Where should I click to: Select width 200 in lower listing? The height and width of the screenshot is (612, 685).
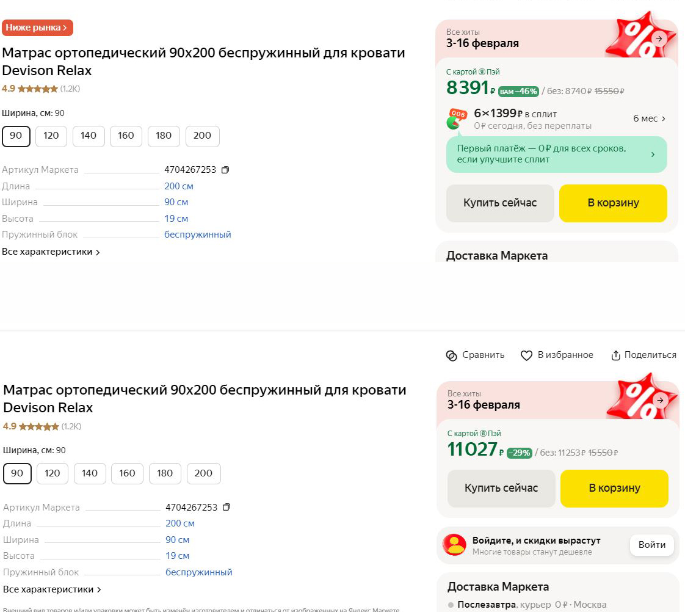[203, 473]
